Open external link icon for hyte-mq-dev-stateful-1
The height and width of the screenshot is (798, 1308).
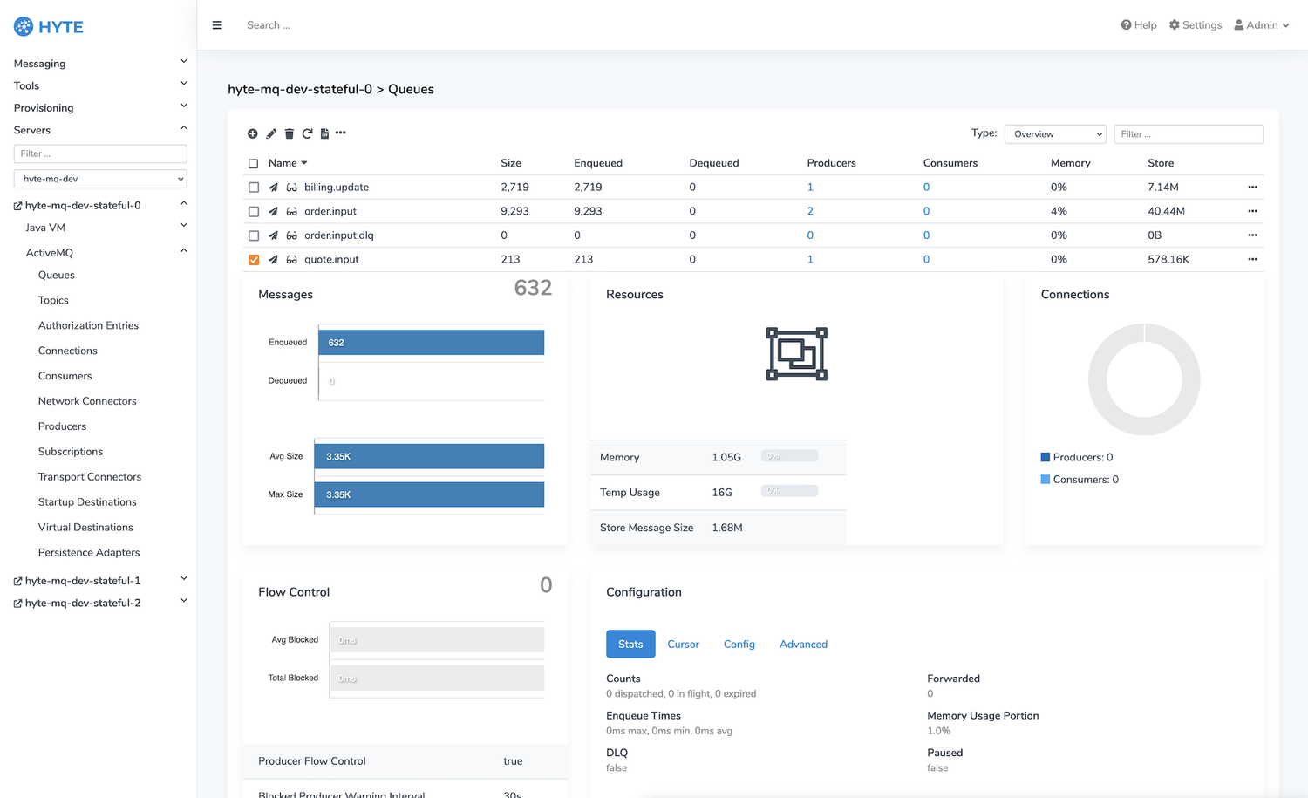click(x=17, y=582)
